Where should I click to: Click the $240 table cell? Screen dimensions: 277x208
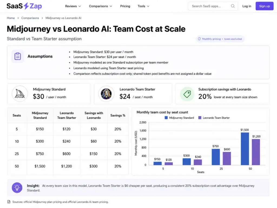67,141
